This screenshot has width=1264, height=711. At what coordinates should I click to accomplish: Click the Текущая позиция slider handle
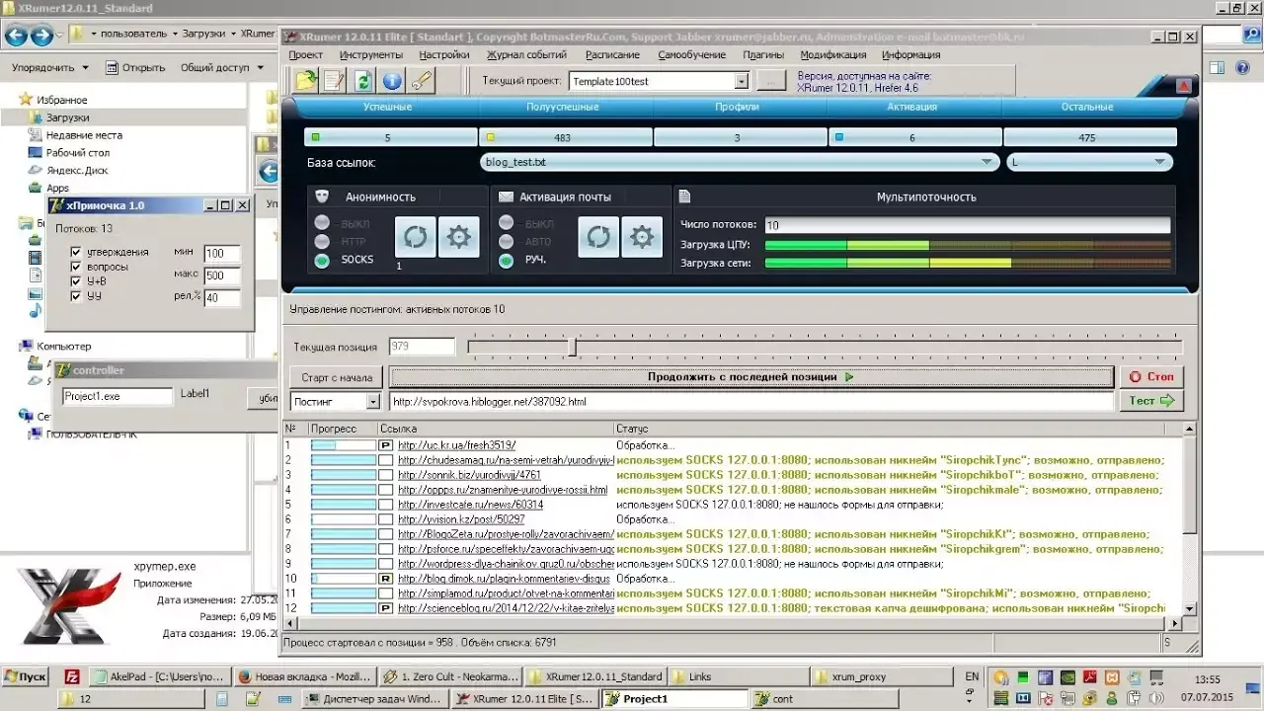[x=572, y=347]
